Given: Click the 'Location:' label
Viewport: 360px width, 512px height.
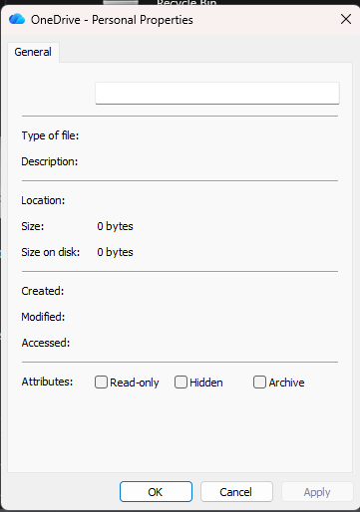Looking at the screenshot, I should [x=43, y=200].
